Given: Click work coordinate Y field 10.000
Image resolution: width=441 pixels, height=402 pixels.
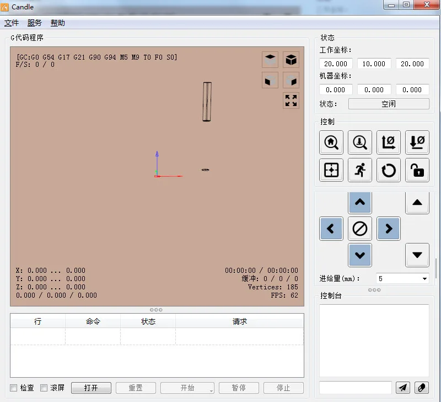Looking at the screenshot, I should (374, 64).
